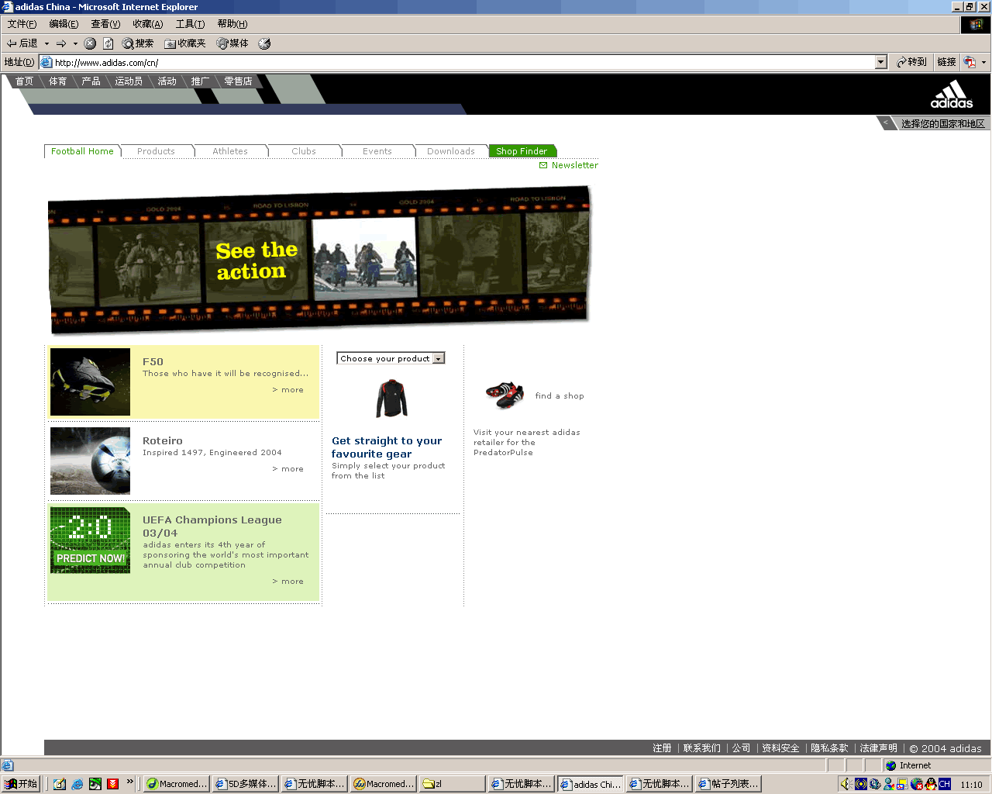This screenshot has height=794, width=992.
Task: Click 'more' under the Roteiro item
Action: (x=288, y=469)
